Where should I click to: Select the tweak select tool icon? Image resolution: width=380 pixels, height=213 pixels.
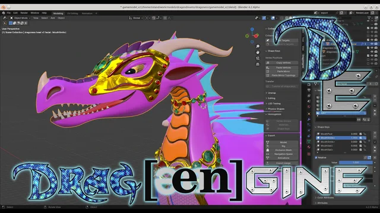[5, 23]
